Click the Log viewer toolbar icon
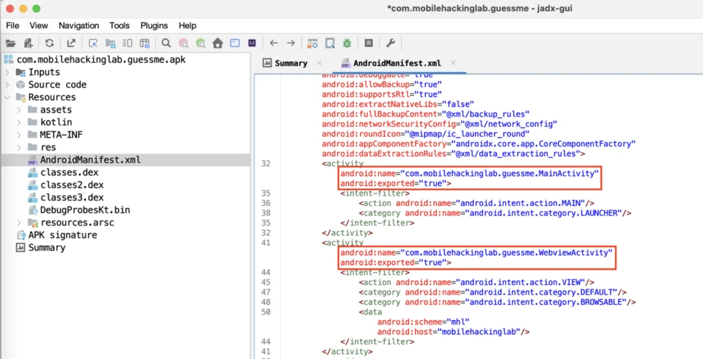703x359 pixels. tap(369, 43)
